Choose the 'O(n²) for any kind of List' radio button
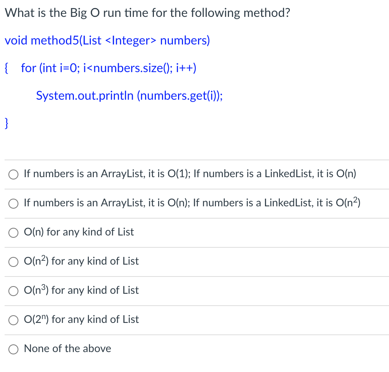389x372 pixels. click(x=13, y=262)
